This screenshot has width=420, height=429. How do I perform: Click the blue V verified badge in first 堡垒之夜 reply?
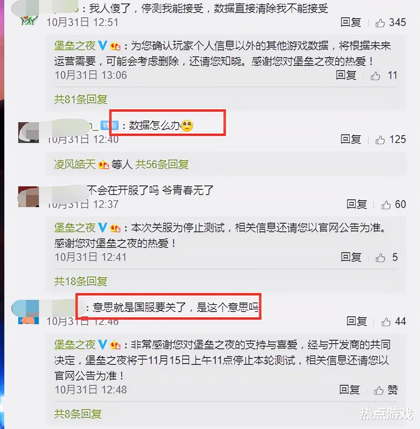click(x=103, y=45)
